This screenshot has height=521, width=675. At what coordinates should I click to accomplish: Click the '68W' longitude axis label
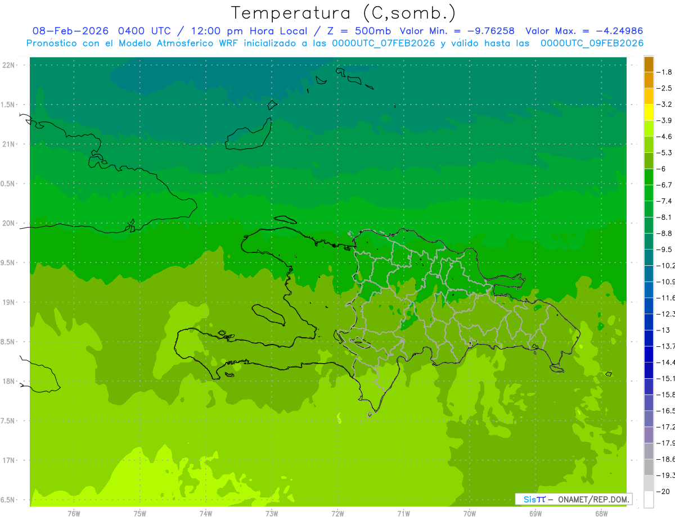[601, 514]
